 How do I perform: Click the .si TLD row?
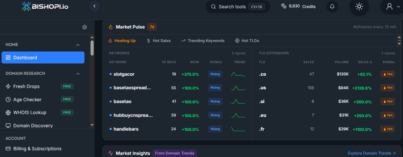327,102
